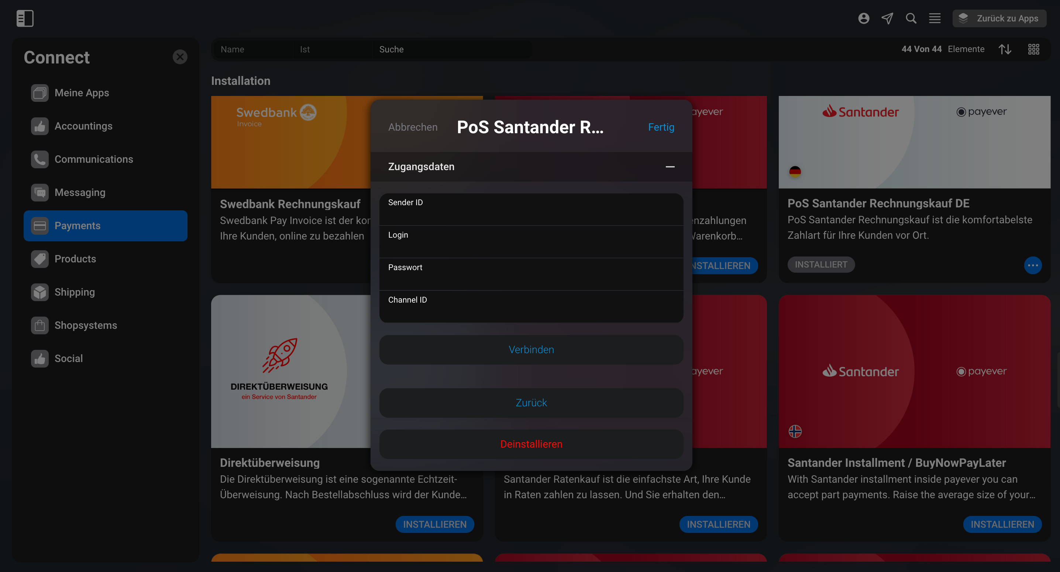
Task: Open three-dot menu on PoS Santander card
Action: coord(1033,265)
